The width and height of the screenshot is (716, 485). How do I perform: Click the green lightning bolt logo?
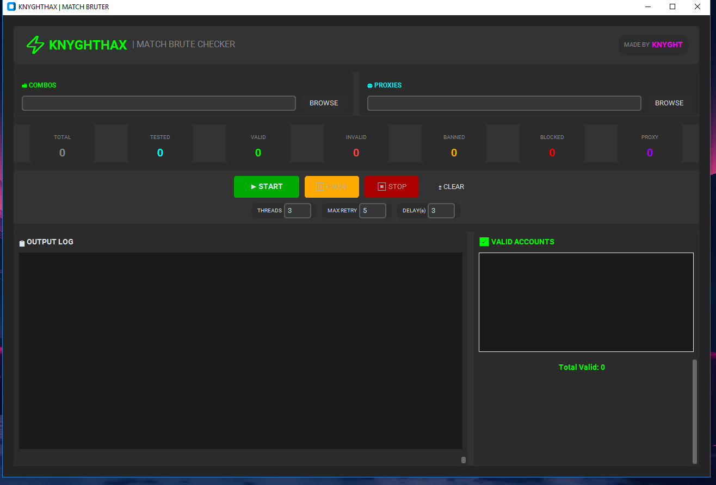tap(35, 45)
